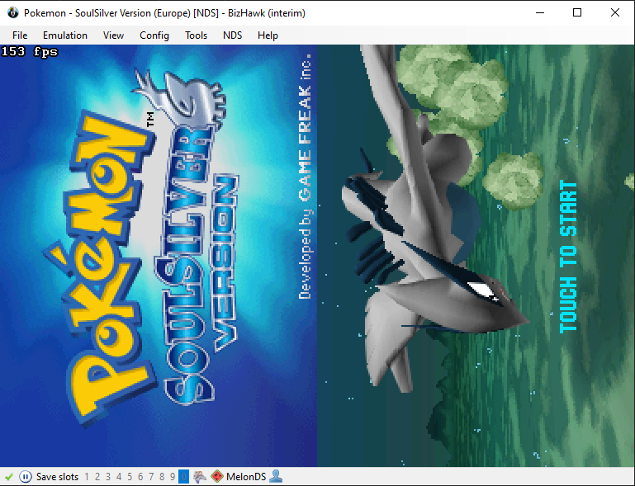Click the '153 fps' counter overlay

(30, 52)
